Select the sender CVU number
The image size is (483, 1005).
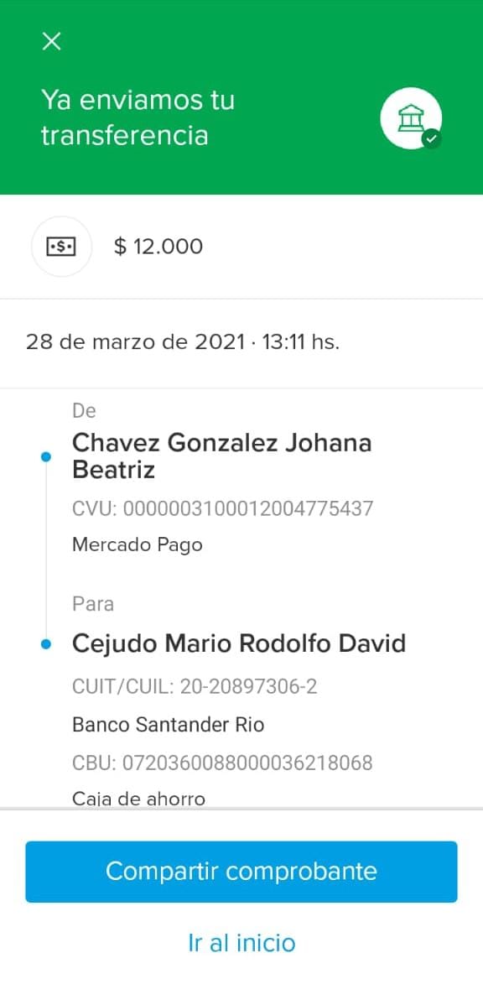[x=222, y=509]
